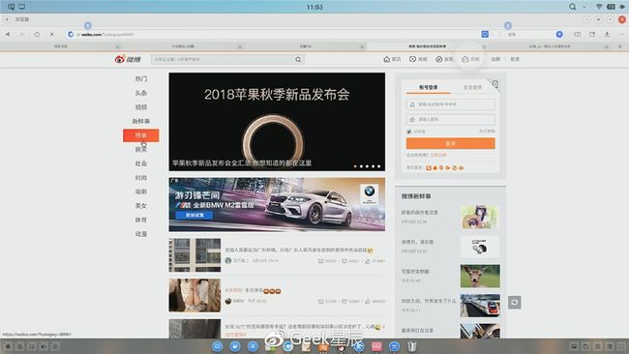
Task: Click the 登录 login link in header
Action: [x=515, y=59]
